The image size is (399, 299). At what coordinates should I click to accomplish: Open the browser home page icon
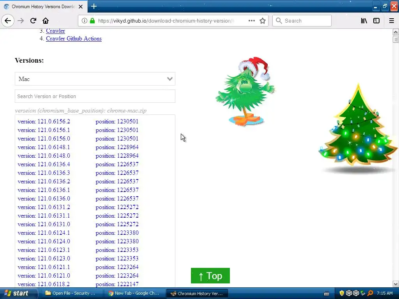pos(46,21)
